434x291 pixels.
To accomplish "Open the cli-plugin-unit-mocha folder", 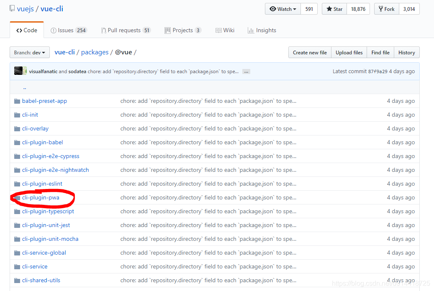I will pyautogui.click(x=50, y=239).
